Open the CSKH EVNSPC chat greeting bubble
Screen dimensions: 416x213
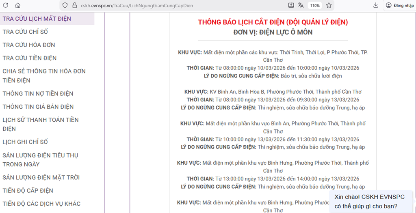[x=370, y=201]
